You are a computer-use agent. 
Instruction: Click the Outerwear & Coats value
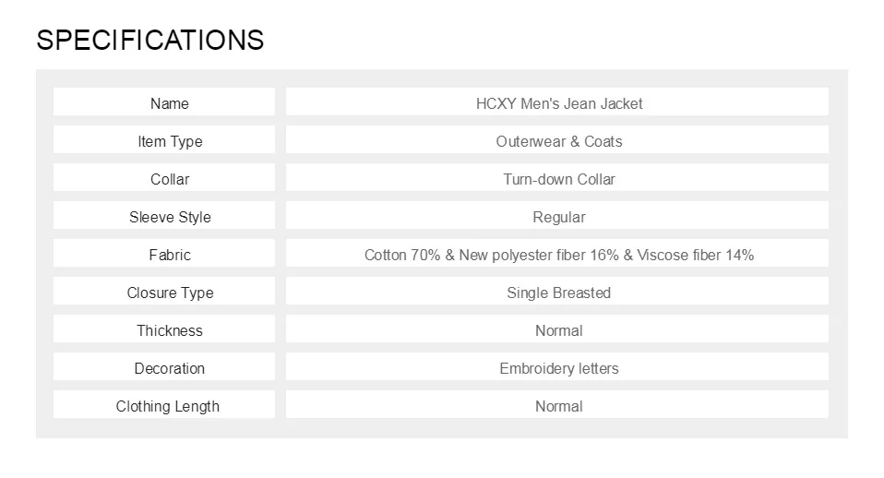click(557, 139)
